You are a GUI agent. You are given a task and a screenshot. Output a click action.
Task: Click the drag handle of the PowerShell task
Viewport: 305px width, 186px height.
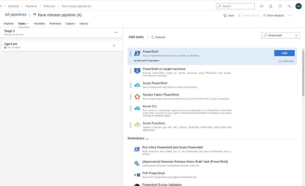[x=130, y=53]
